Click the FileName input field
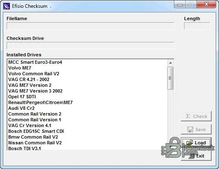The height and width of the screenshot is (169, 219). point(90,26)
